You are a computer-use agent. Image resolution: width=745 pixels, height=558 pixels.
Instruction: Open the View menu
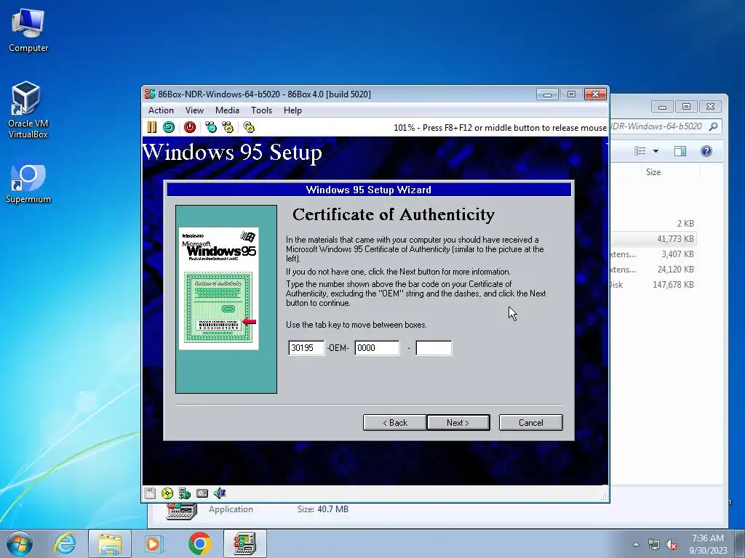pyautogui.click(x=194, y=110)
